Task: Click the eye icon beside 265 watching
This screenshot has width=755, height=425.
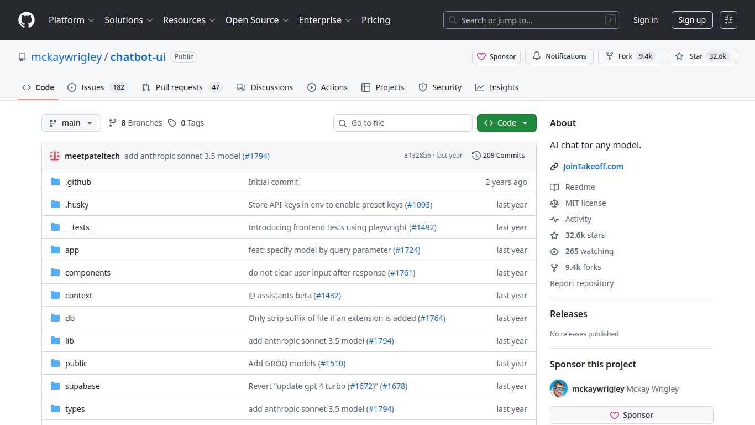Action: [x=554, y=251]
